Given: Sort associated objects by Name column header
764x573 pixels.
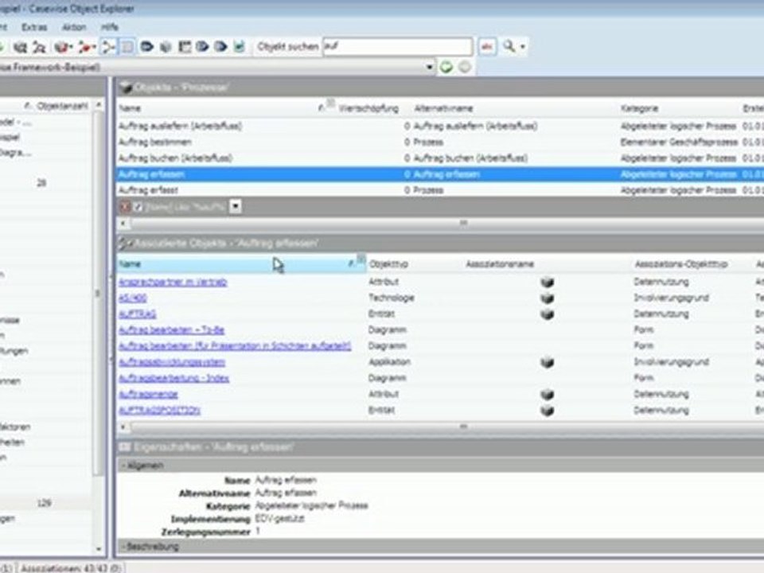Looking at the screenshot, I should pyautogui.click(x=241, y=264).
